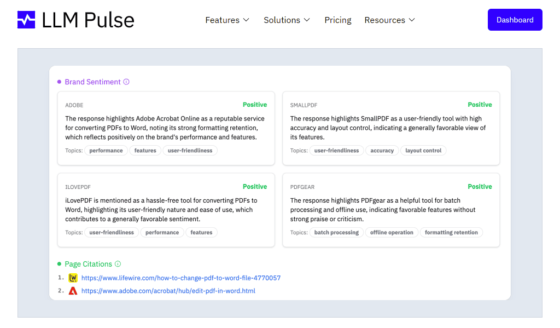Viewport: 560px width, 328px height.
Task: Click the Page Citations info icon
Action: (x=118, y=264)
